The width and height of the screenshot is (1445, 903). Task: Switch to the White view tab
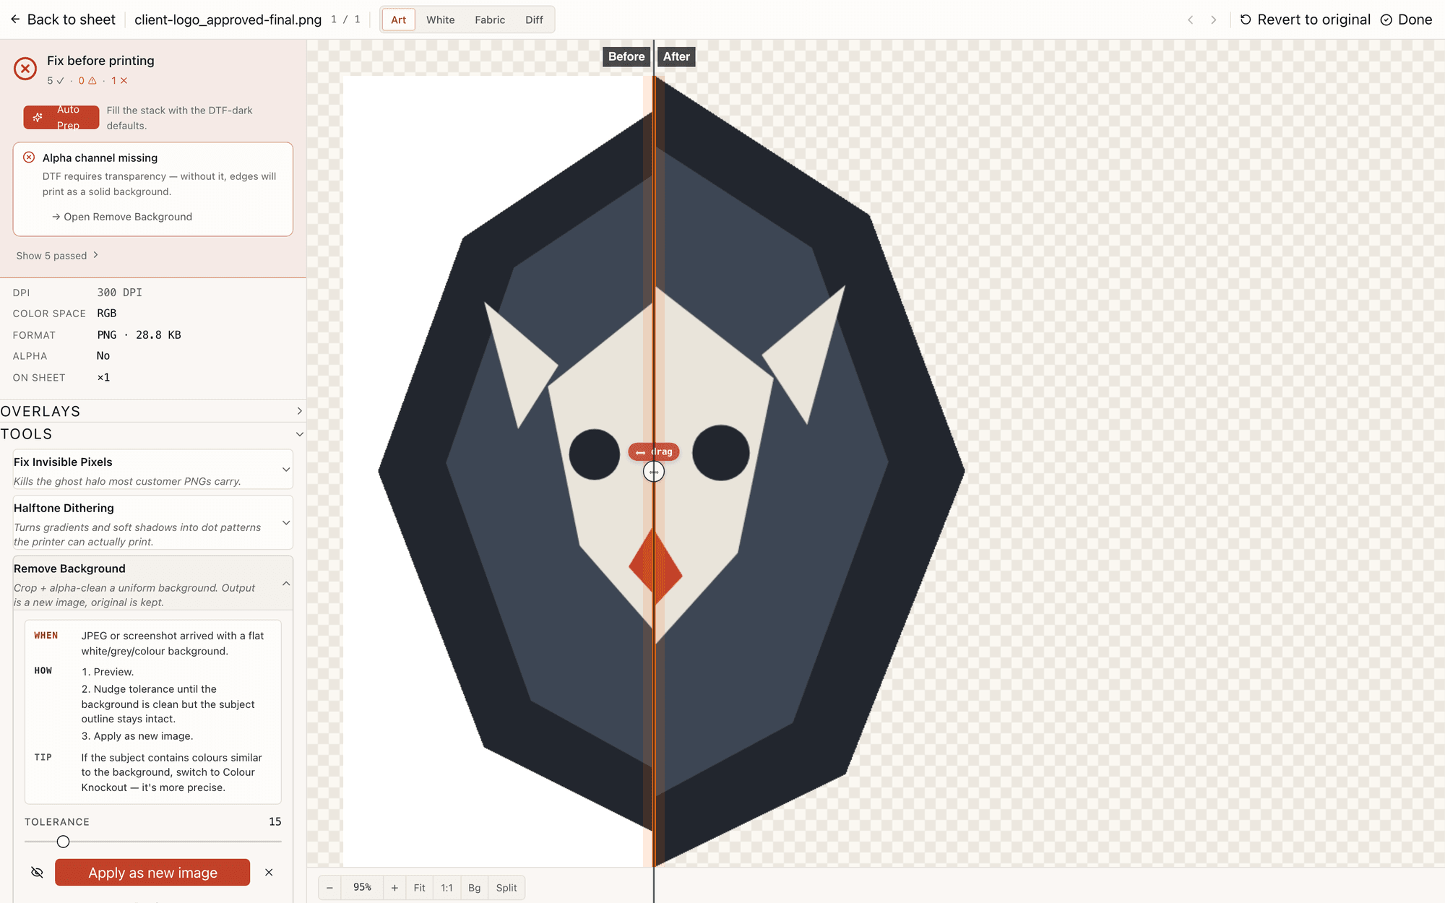pos(440,20)
